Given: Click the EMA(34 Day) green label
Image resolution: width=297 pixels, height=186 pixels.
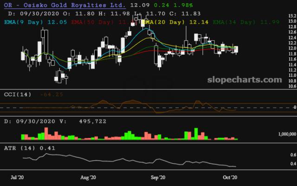Looking at the screenshot, I should point(246,22).
